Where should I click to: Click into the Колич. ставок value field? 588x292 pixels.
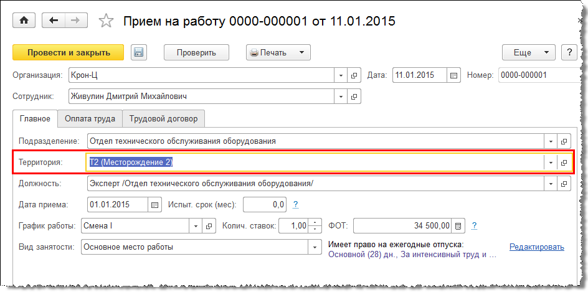295,226
